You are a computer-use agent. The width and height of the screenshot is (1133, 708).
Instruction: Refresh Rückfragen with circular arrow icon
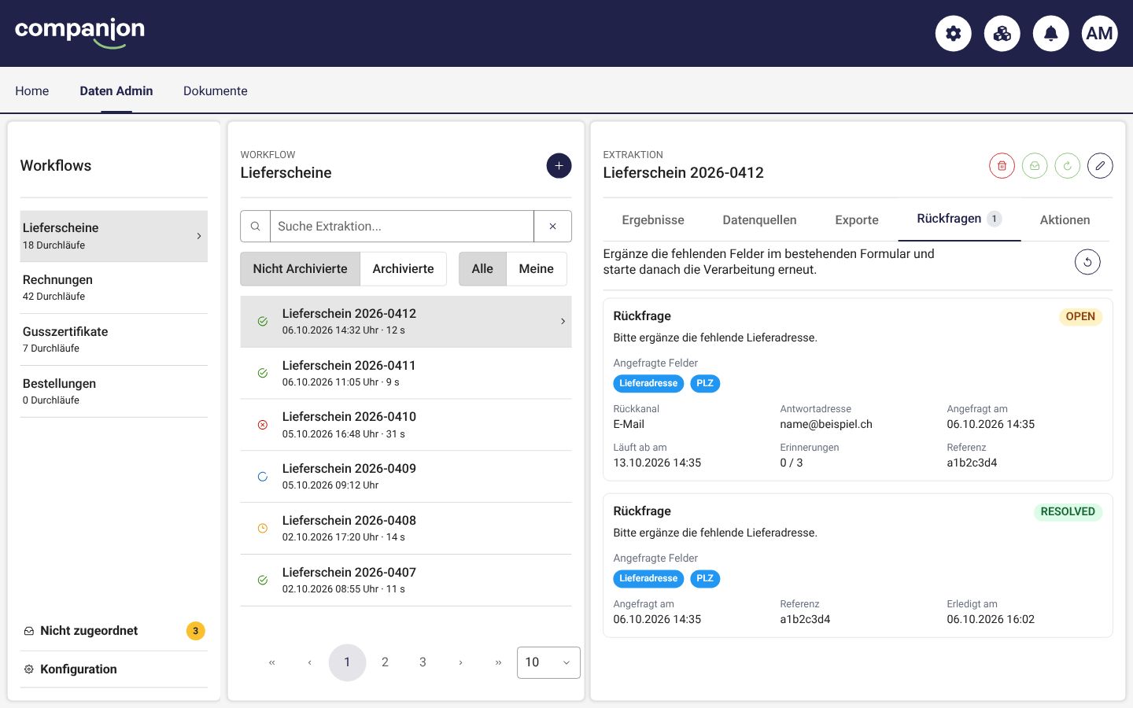tap(1087, 262)
